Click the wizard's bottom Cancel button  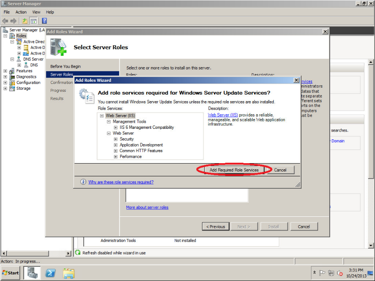tap(304, 226)
